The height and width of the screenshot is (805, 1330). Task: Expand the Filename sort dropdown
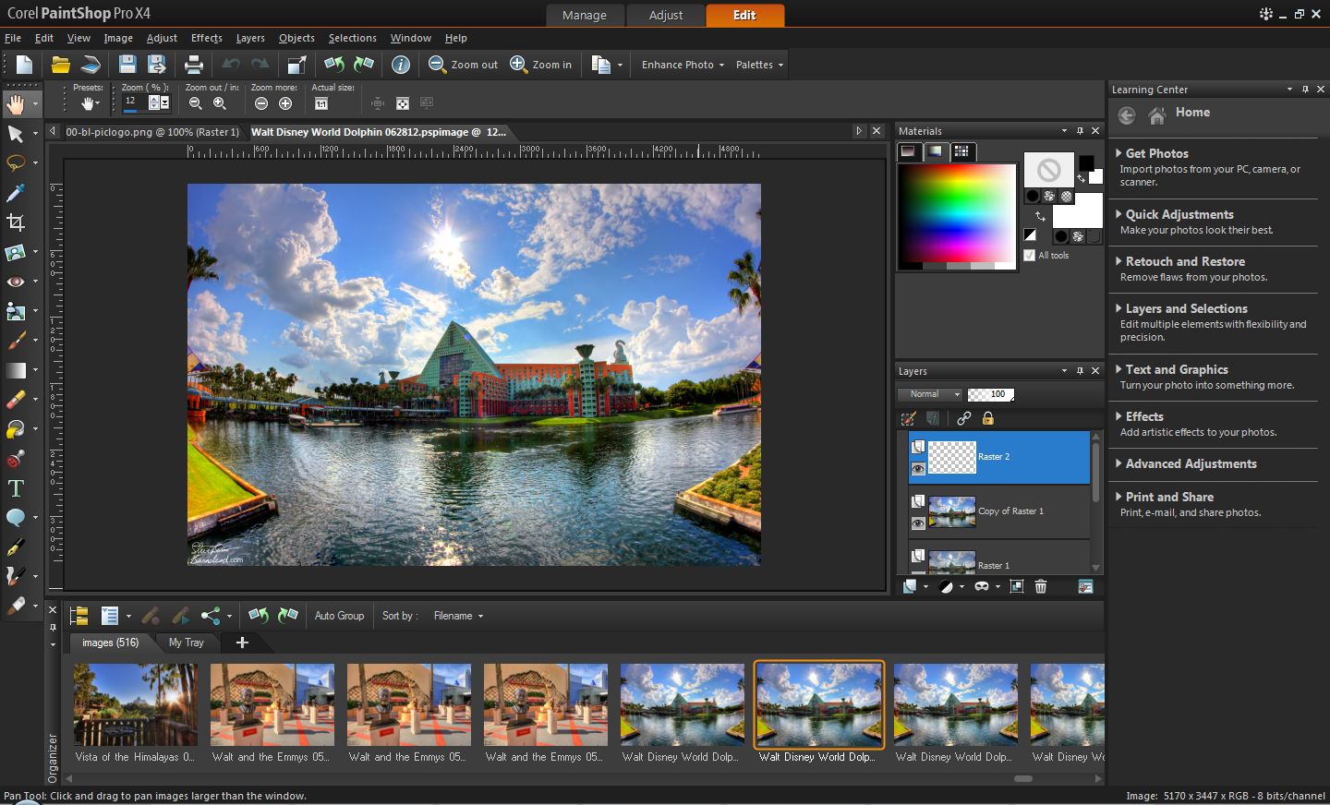pos(458,616)
